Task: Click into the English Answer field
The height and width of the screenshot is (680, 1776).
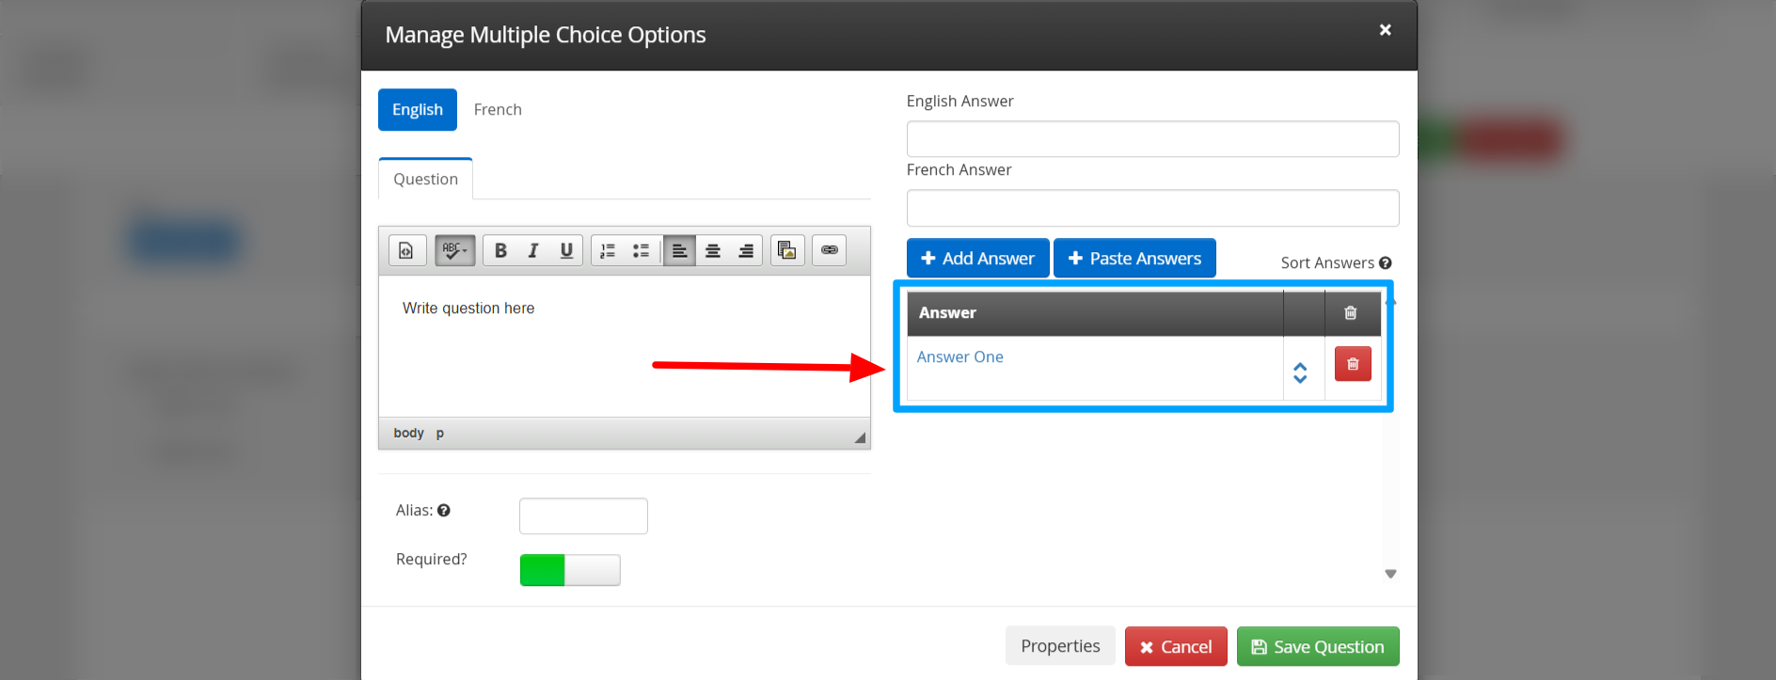Action: click(1152, 139)
